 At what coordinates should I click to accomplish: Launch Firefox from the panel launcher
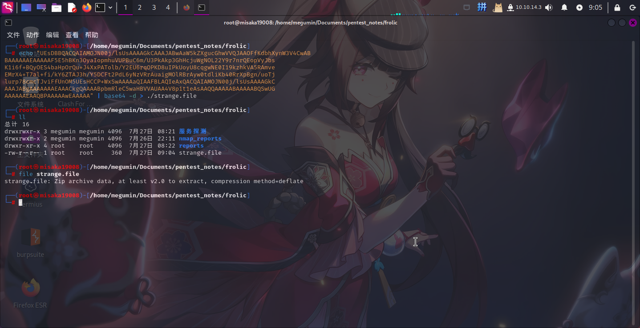click(x=86, y=8)
